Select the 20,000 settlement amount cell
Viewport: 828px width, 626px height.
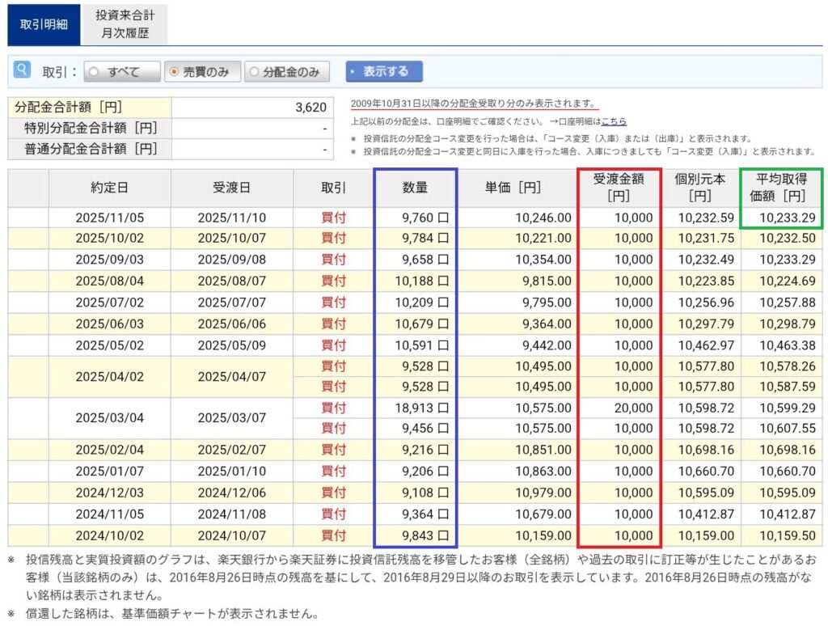tap(633, 408)
